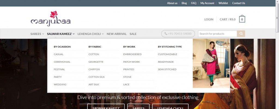Choose Readymade stitching type

coord(166,62)
